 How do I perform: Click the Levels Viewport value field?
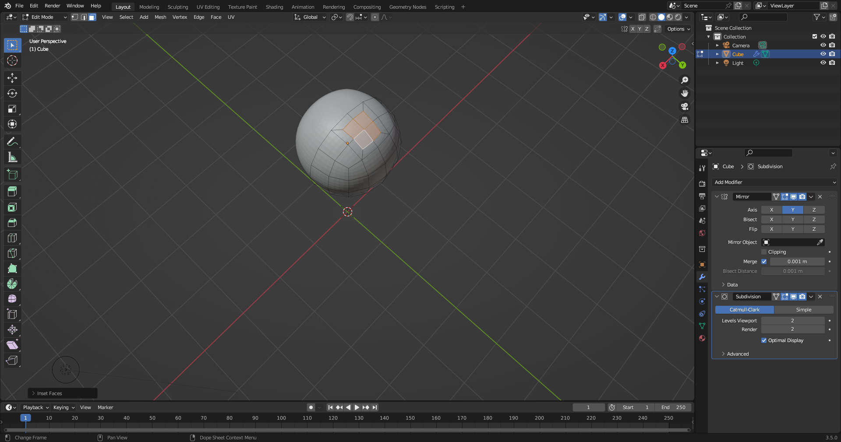point(793,321)
